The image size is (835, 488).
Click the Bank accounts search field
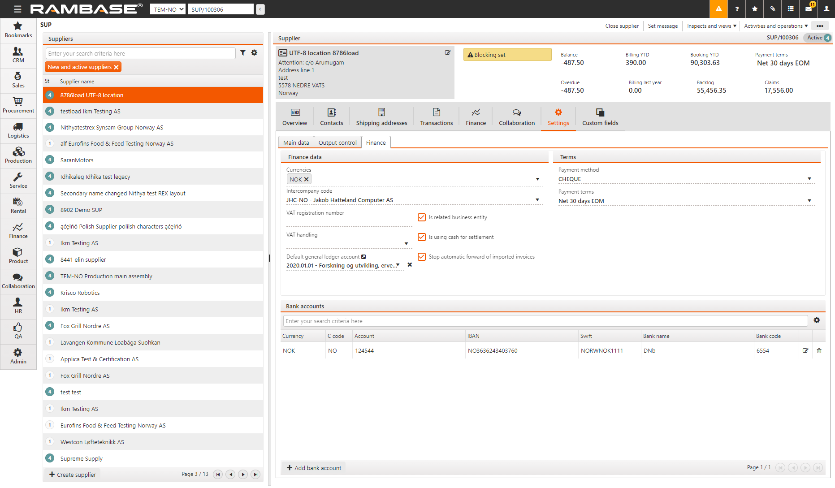click(545, 321)
